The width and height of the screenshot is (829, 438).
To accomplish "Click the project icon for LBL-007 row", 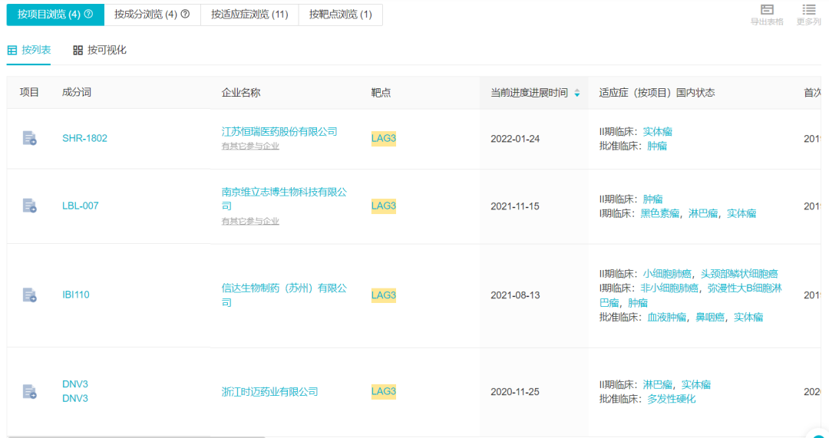I will 29,206.
